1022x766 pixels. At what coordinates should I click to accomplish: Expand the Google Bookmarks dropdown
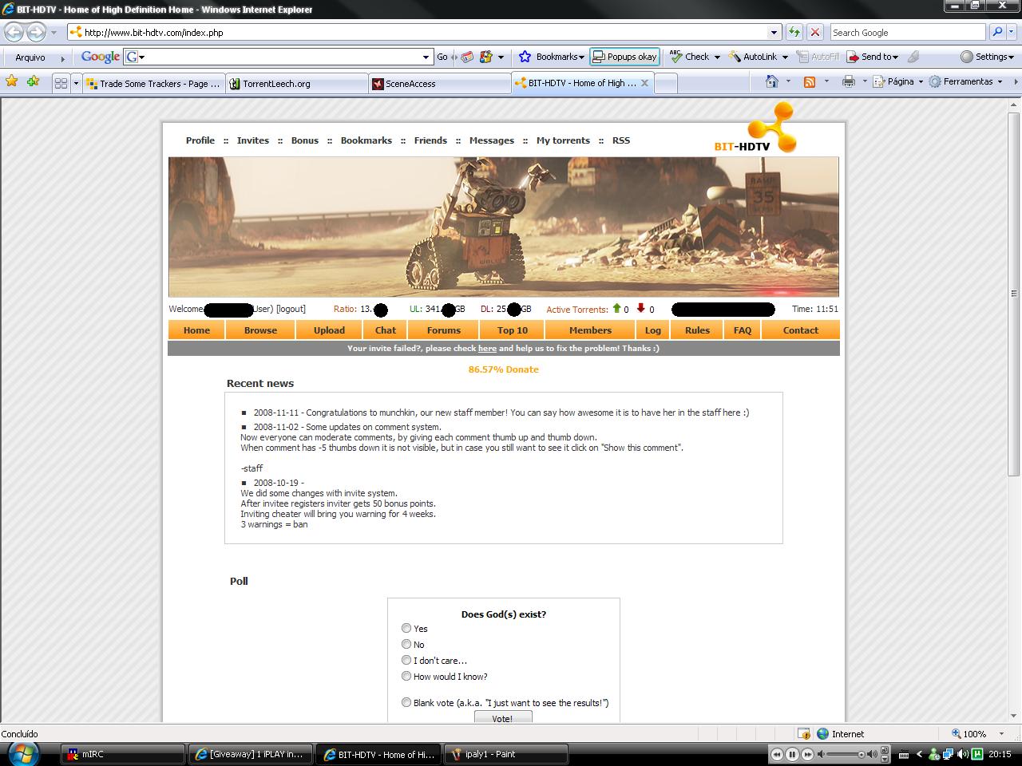(x=581, y=57)
